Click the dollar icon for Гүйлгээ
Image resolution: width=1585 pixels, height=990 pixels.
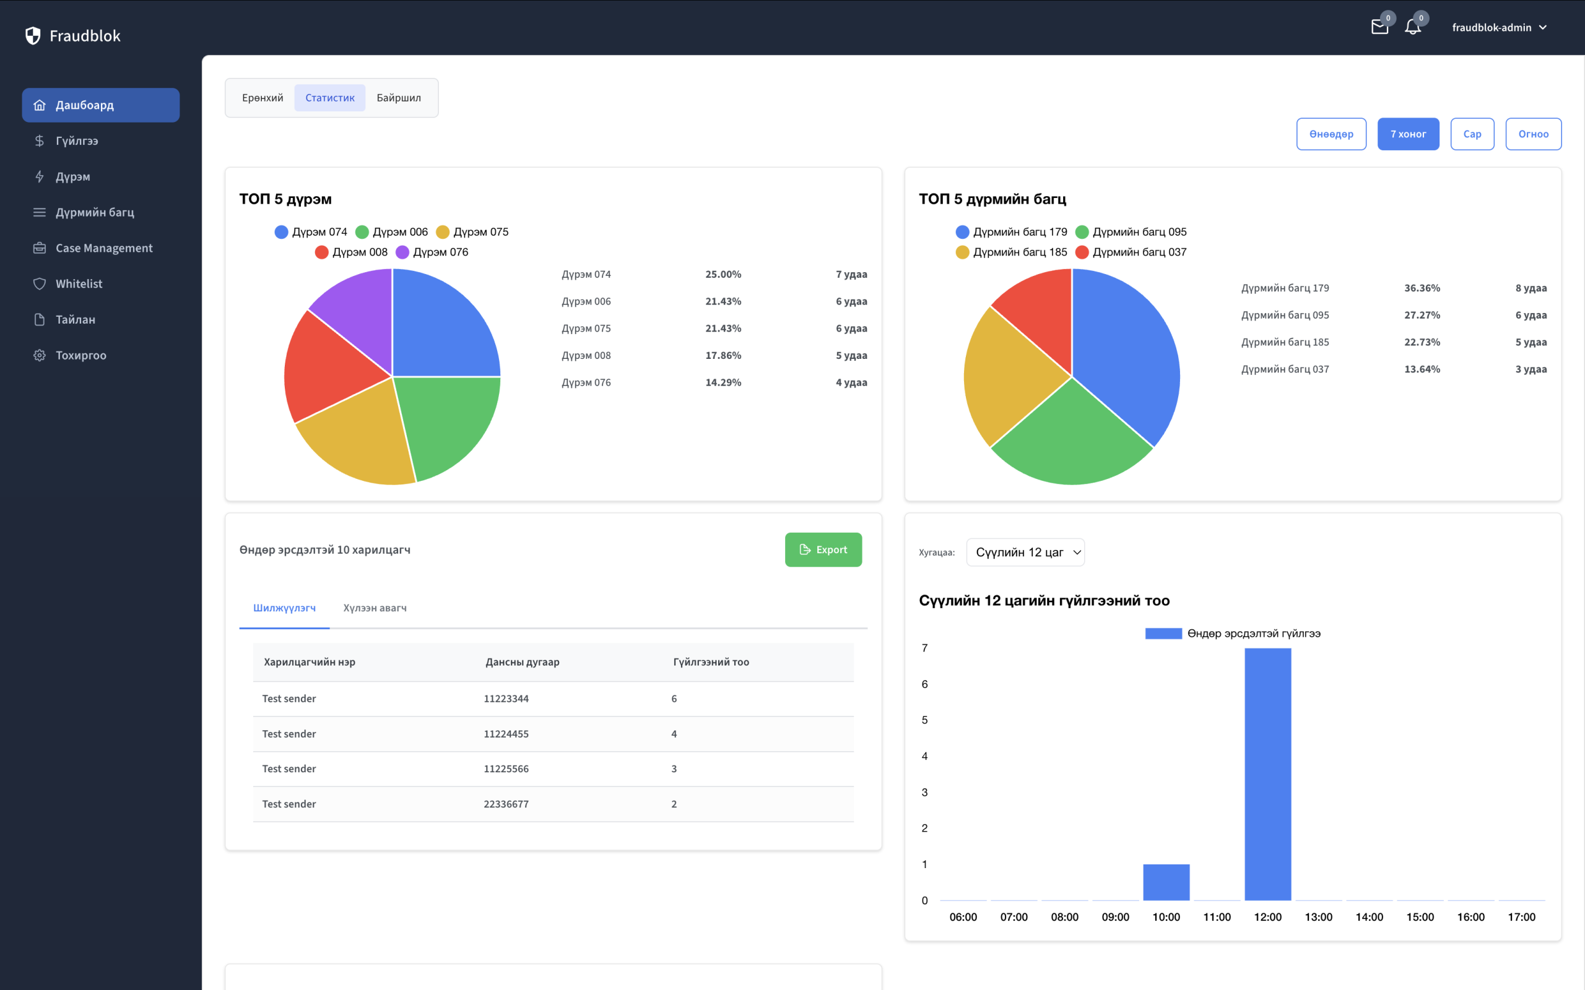39,141
